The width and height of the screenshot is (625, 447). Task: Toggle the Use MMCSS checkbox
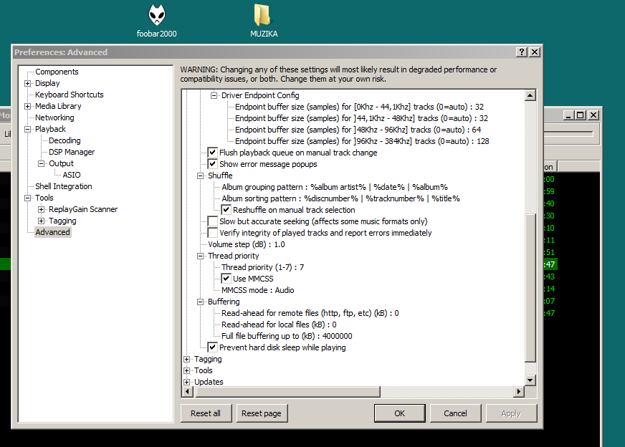pos(226,279)
